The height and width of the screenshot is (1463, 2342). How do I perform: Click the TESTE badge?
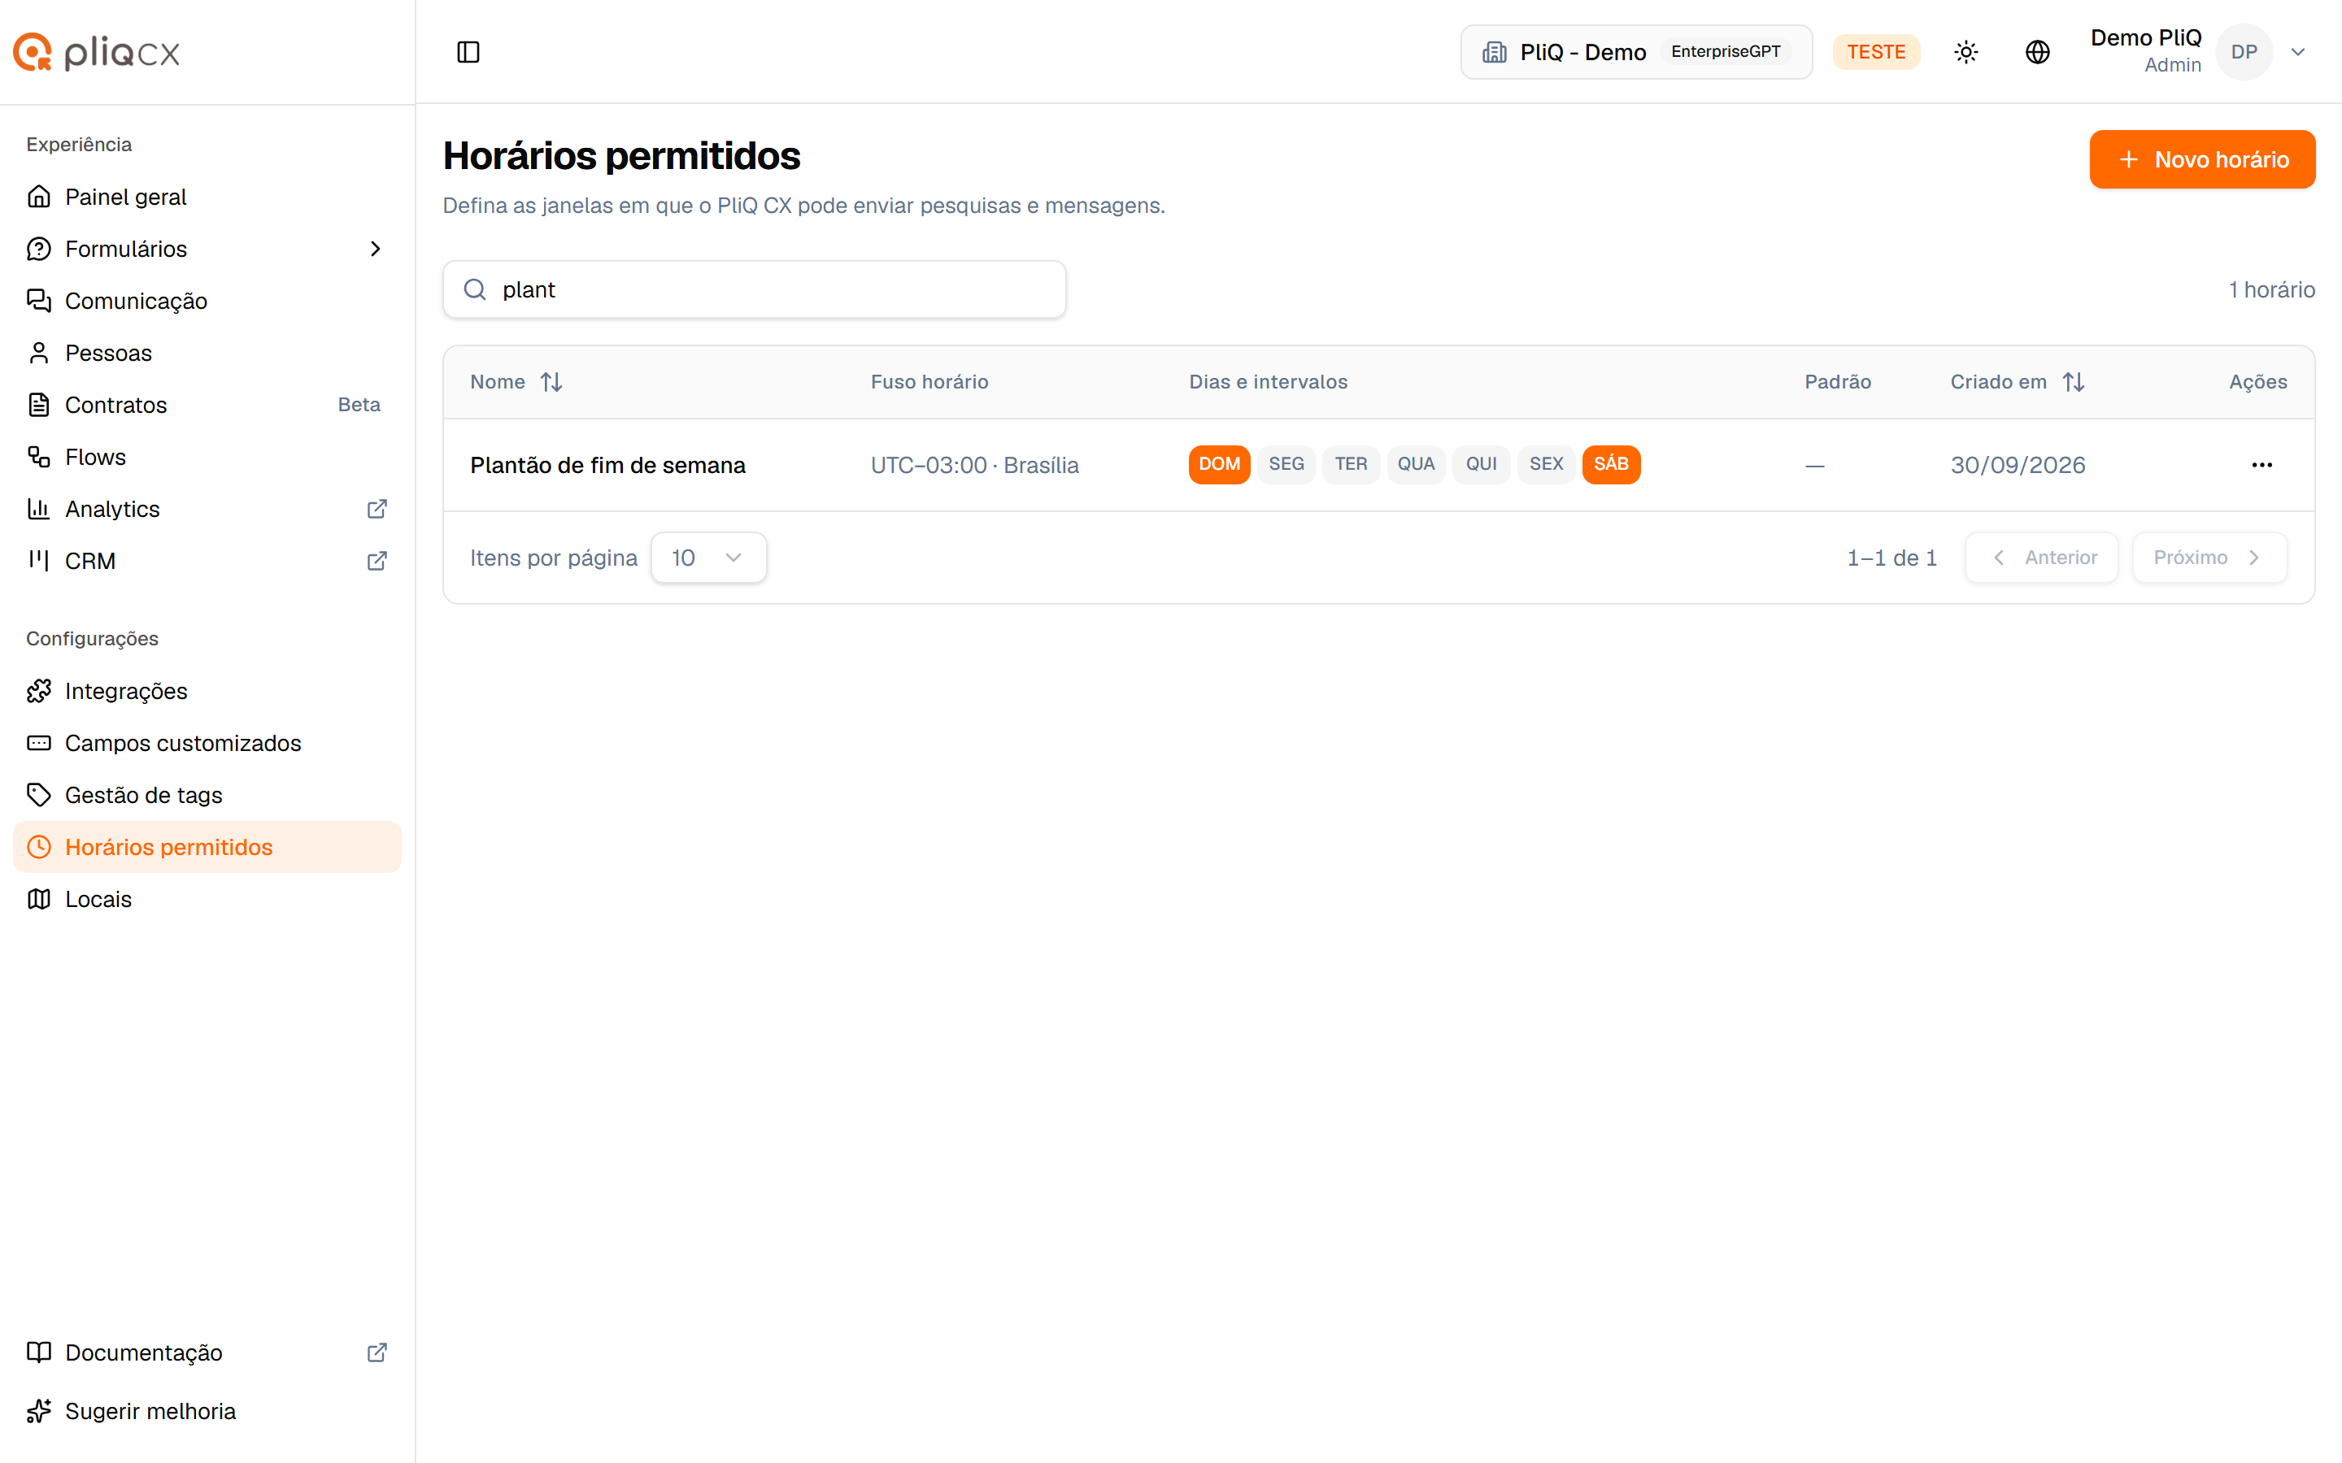point(1875,52)
